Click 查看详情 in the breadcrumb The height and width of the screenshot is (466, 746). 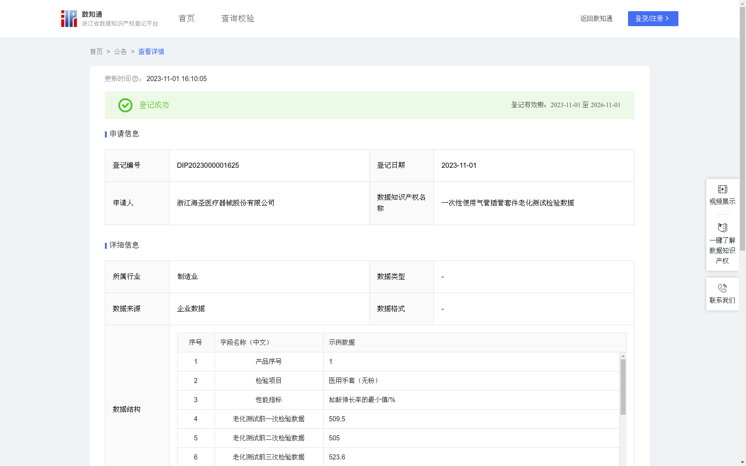[x=151, y=52]
